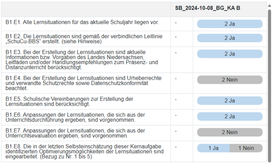Click the blue '1 Ja' segment in B1.E8
274x164 pixels.
pos(214,148)
